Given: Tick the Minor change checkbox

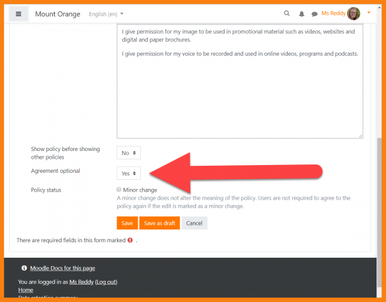Looking at the screenshot, I should 119,190.
